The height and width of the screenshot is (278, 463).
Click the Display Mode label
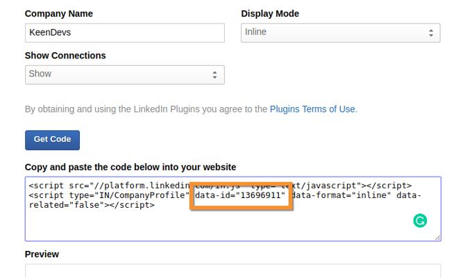click(270, 14)
